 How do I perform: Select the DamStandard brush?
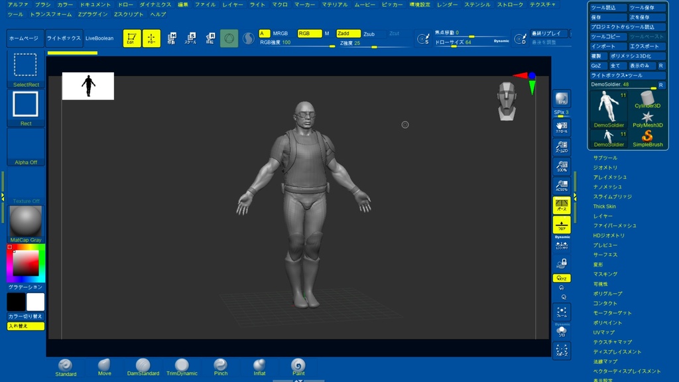pyautogui.click(x=143, y=367)
